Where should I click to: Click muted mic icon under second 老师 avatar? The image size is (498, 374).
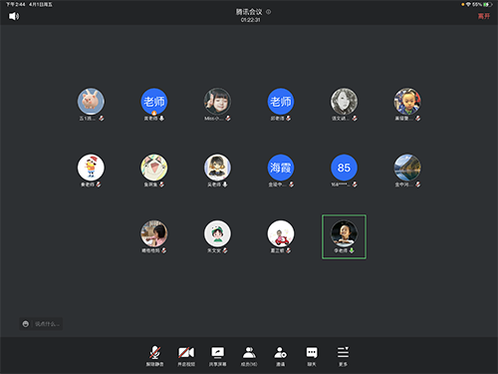pos(289,119)
